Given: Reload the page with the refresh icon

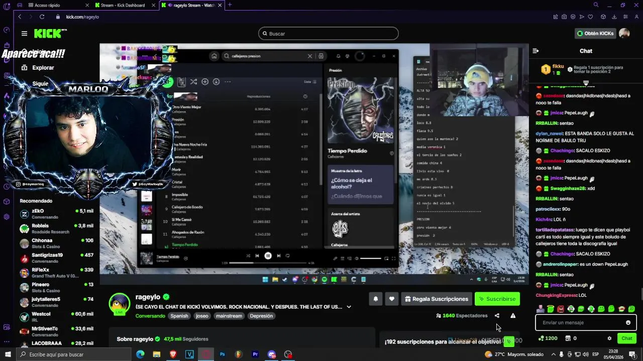Looking at the screenshot, I should click(42, 17).
